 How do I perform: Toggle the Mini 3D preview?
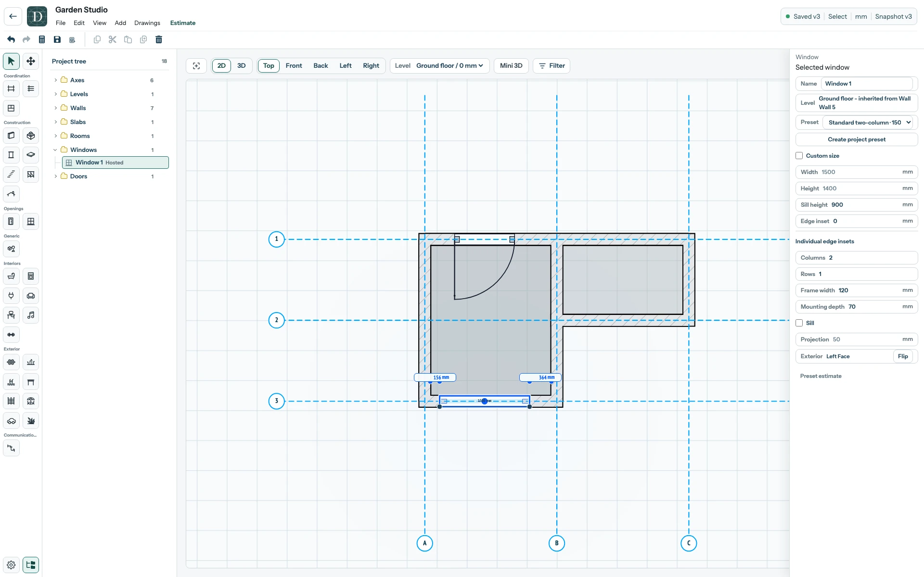[x=511, y=66]
